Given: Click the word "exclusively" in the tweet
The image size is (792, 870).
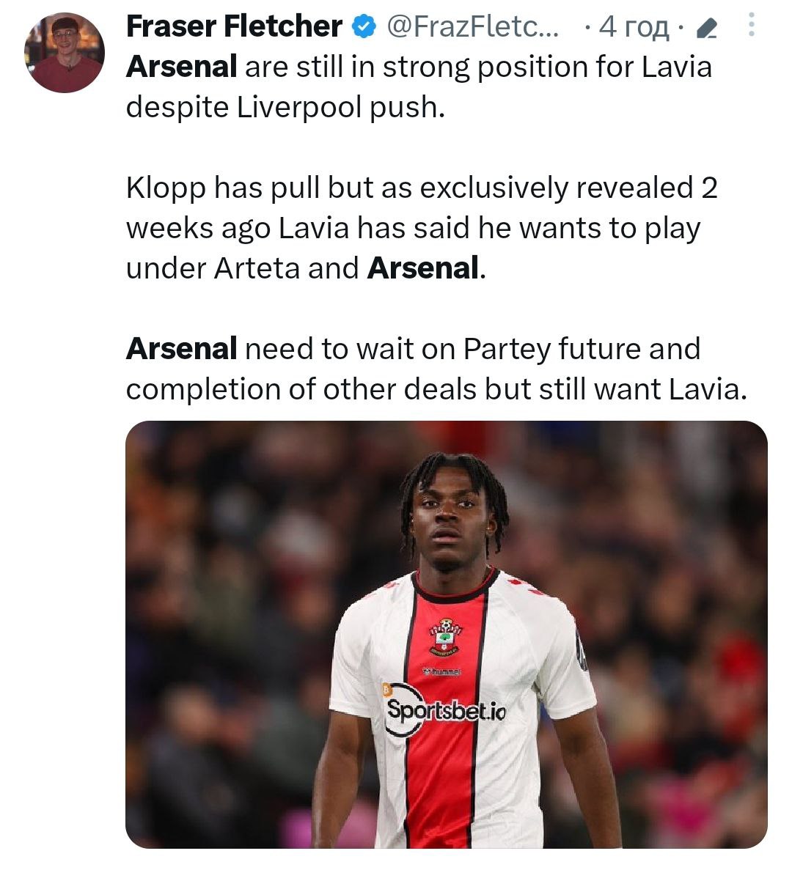Looking at the screenshot, I should pyautogui.click(x=494, y=188).
